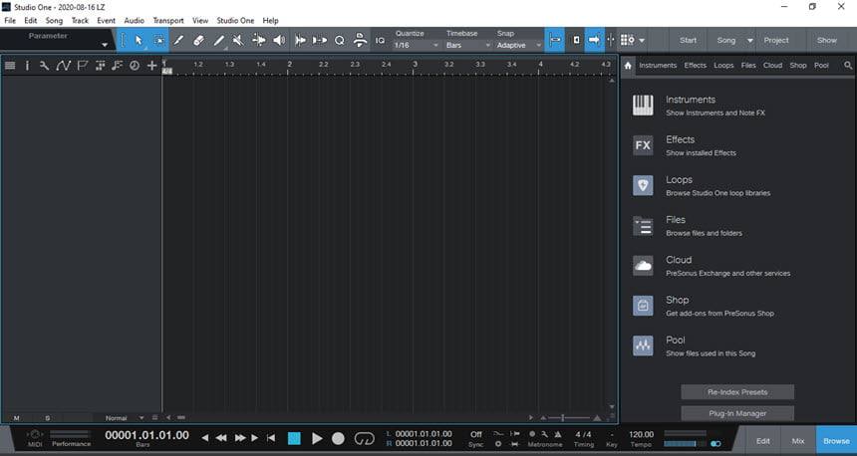Viewport: 857px width, 456px height.
Task: Open the Snap Adaptive dropdown
Action: [x=519, y=46]
